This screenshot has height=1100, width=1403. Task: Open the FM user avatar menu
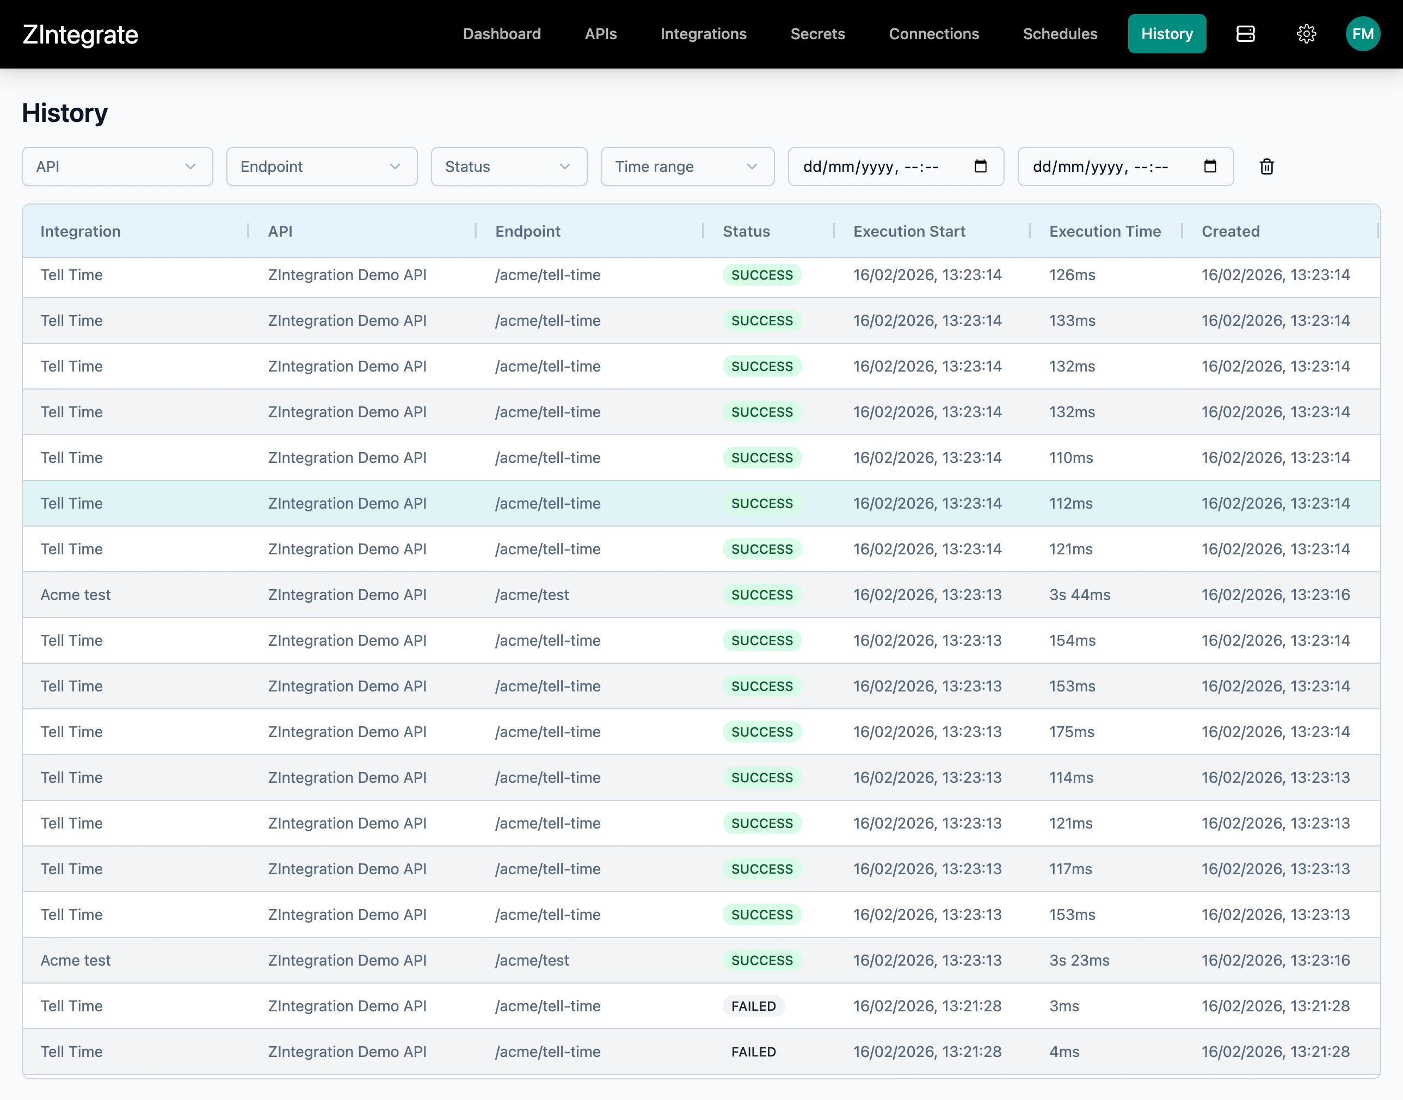tap(1362, 34)
